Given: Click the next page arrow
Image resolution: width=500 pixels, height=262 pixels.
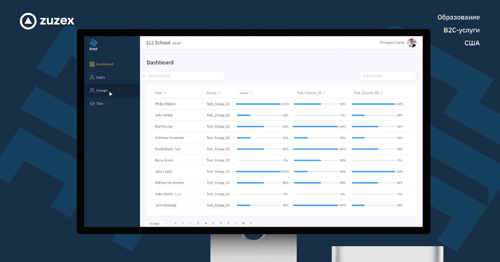Looking at the screenshot, I should (250, 223).
